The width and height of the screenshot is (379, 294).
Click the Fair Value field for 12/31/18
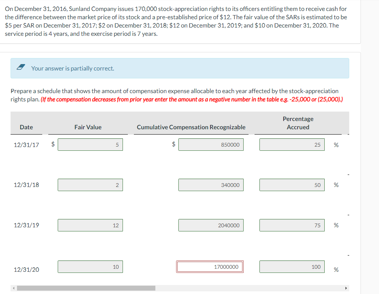point(90,185)
